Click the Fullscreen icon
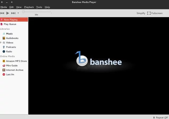Viewport: 169px width, 119px height. click(x=149, y=13)
